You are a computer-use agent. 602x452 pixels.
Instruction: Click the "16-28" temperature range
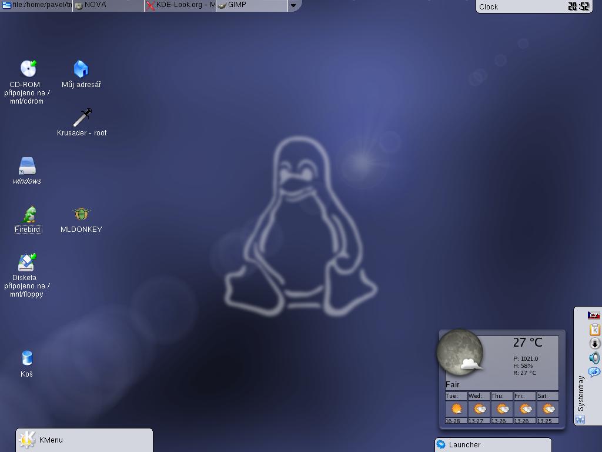[x=453, y=421]
